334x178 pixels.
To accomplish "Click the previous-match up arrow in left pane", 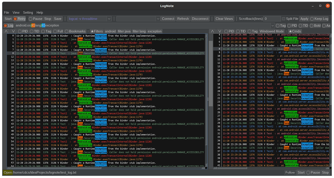I will click(6, 31).
